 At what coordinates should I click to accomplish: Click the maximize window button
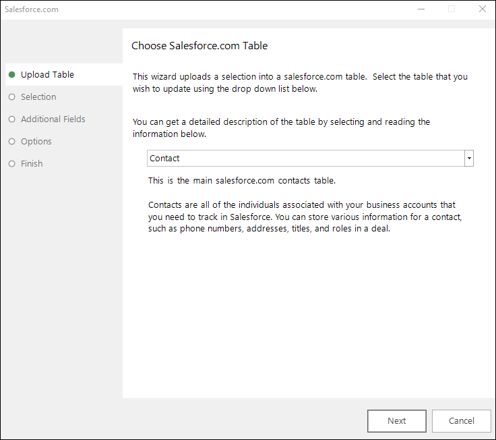tap(452, 9)
